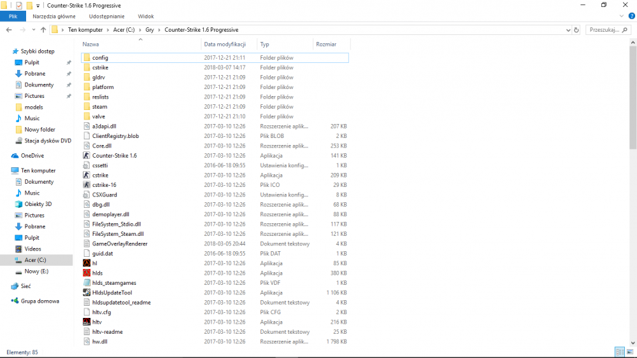Select the hl application icon
This screenshot has height=358, width=637.
(x=87, y=263)
